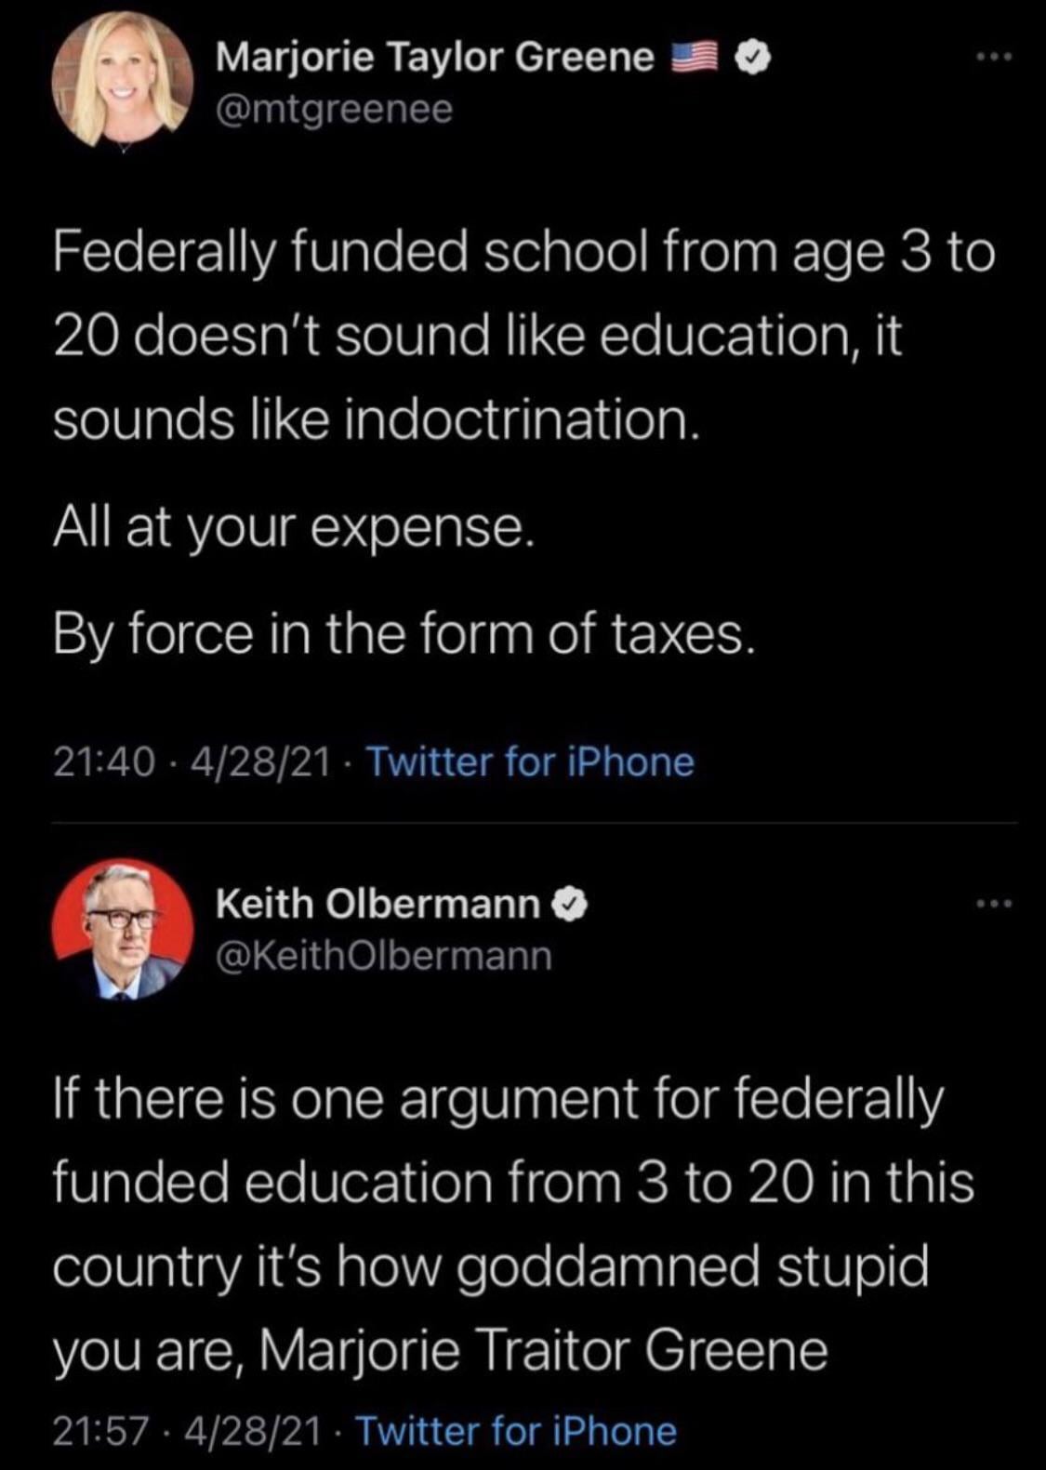Select the 'Federally funded school' tweet text
This screenshot has width=1046, height=1470.
pyautogui.click(x=523, y=336)
